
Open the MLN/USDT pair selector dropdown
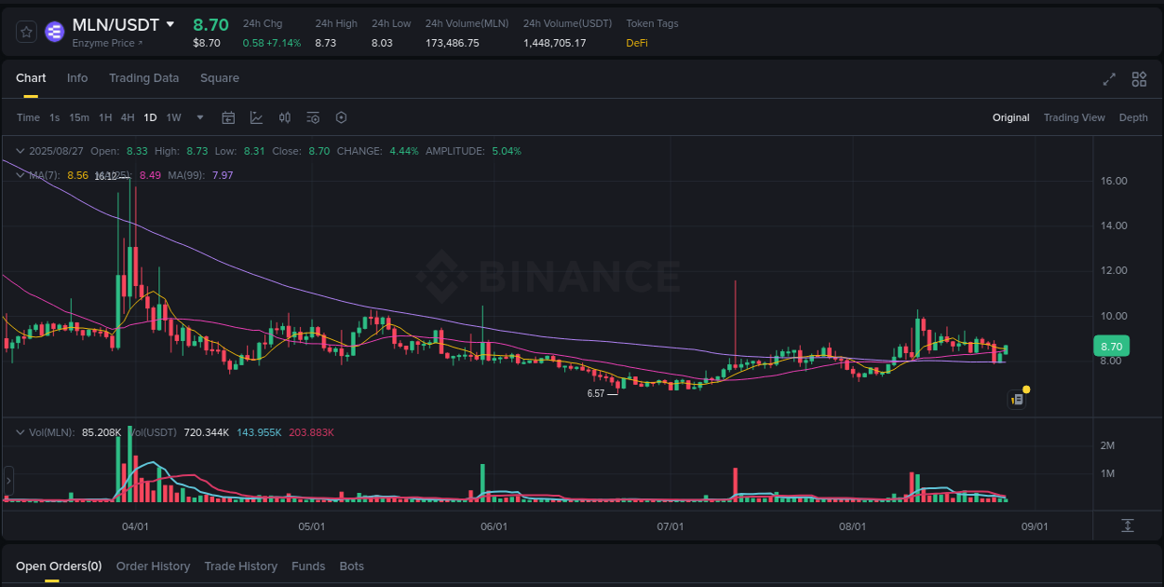[169, 25]
